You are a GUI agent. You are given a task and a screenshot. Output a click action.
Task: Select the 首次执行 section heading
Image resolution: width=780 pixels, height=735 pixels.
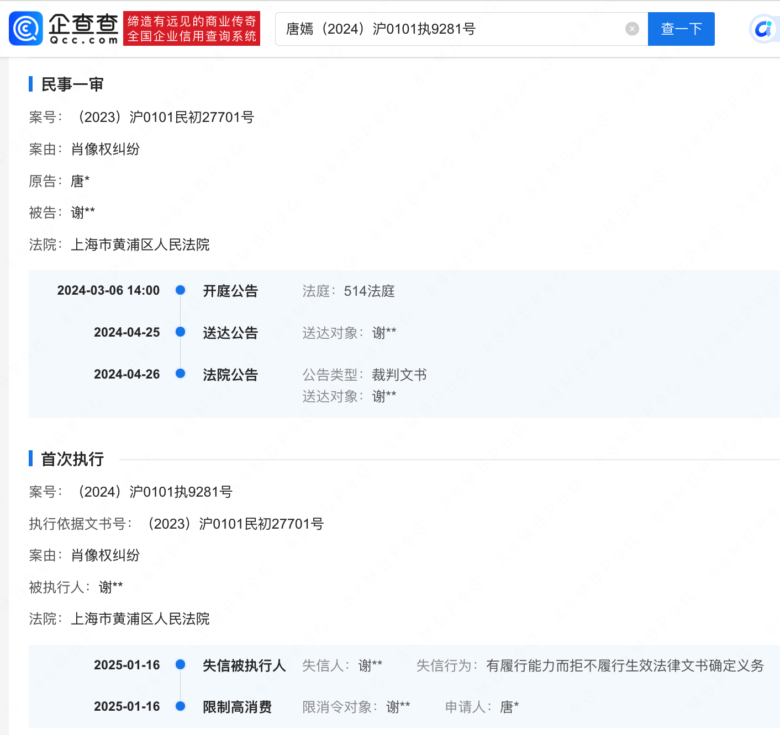pos(72,459)
